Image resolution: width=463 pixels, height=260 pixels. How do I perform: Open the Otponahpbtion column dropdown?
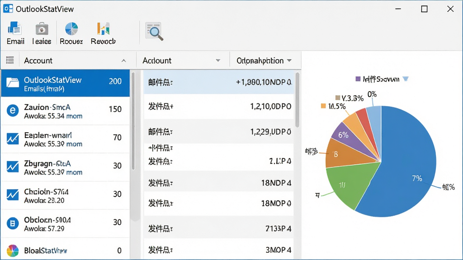(289, 60)
